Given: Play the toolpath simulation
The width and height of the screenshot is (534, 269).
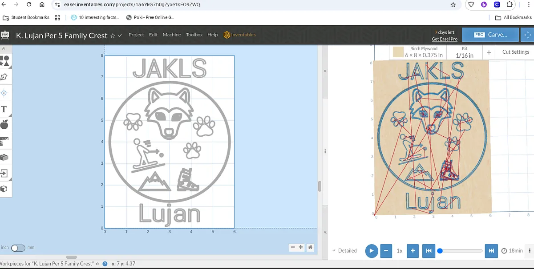Looking at the screenshot, I should [371, 251].
